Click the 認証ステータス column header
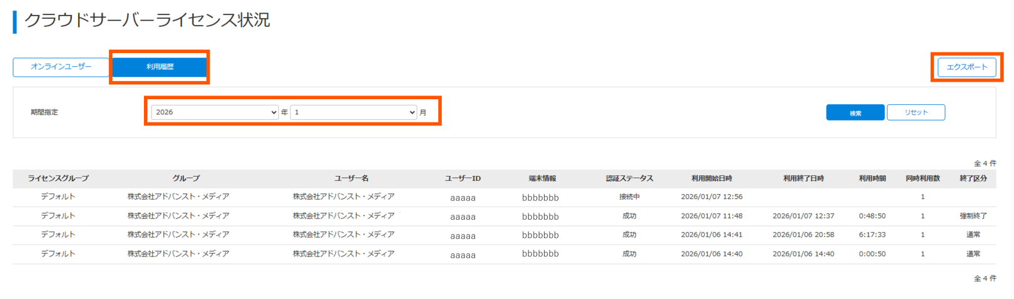The width and height of the screenshot is (1014, 299). pyautogui.click(x=629, y=179)
